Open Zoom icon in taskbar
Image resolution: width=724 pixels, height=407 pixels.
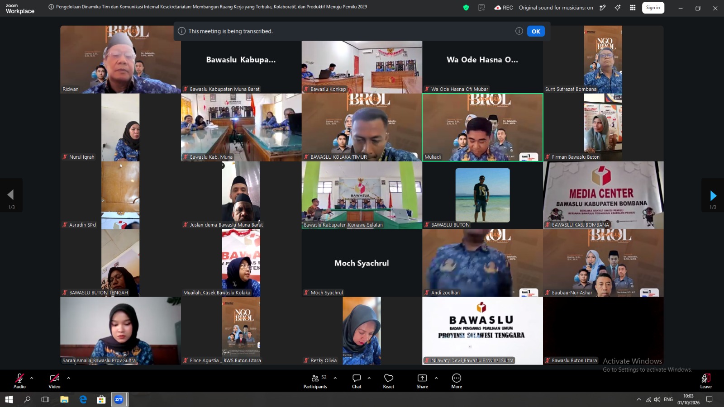coord(119,399)
